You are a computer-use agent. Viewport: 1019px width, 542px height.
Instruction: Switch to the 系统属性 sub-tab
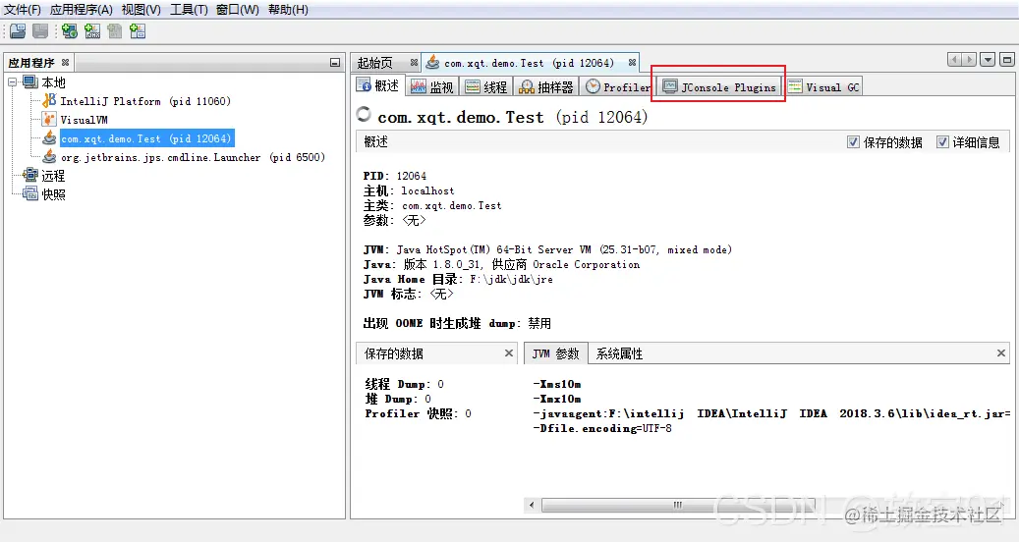[619, 353]
